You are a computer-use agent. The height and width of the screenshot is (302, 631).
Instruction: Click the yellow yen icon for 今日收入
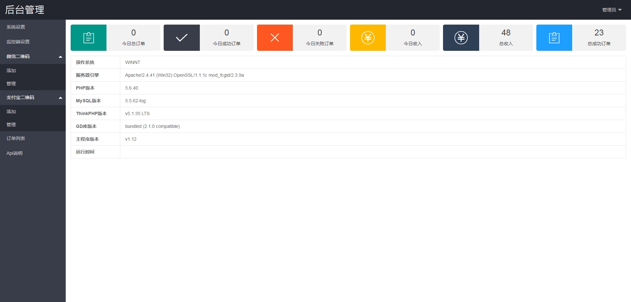click(x=368, y=38)
